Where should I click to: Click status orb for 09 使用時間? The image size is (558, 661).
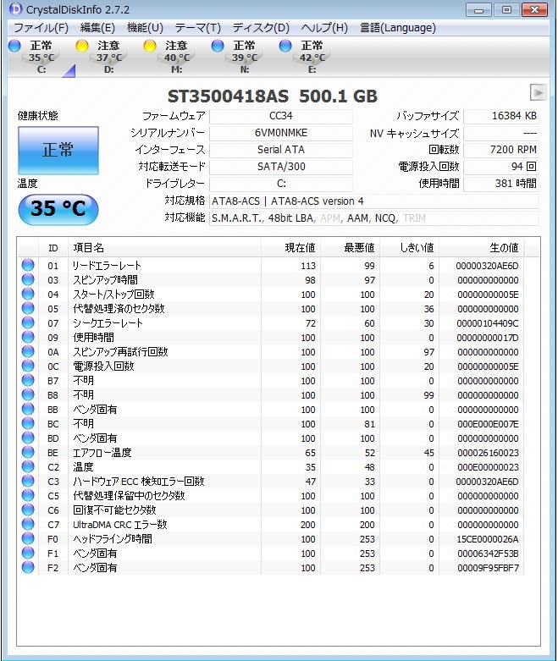click(x=28, y=337)
